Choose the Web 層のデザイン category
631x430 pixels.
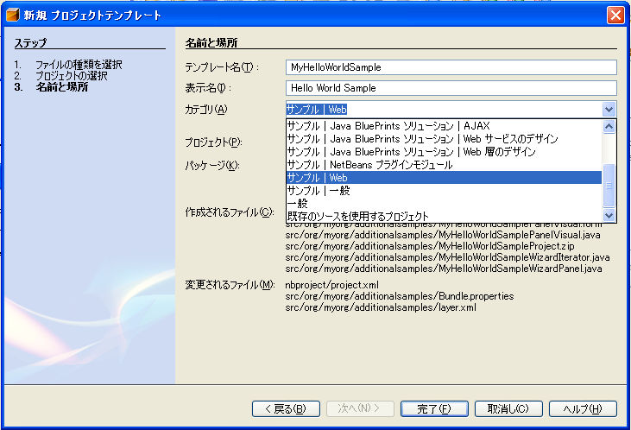[445, 152]
